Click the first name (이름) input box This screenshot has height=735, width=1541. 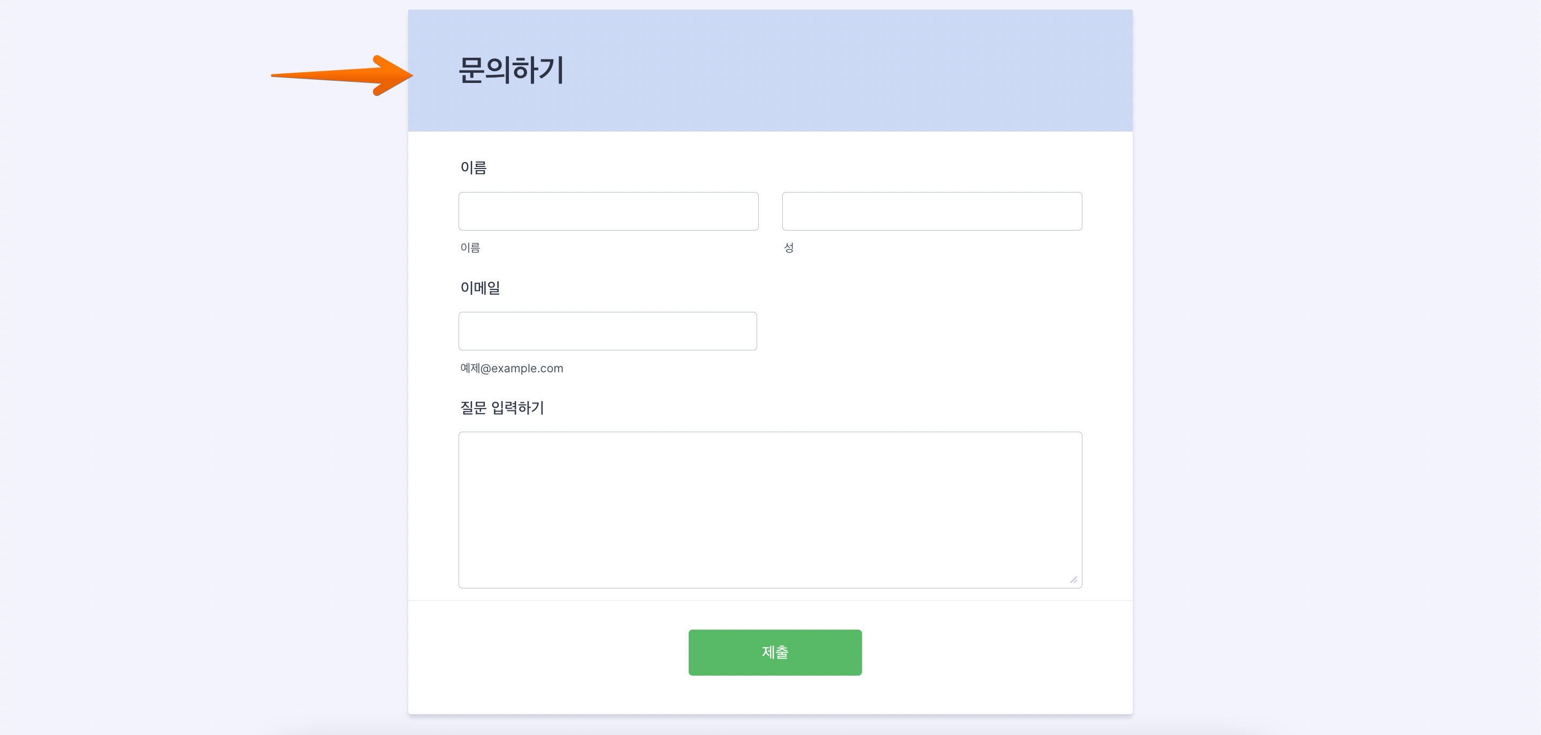click(x=608, y=211)
